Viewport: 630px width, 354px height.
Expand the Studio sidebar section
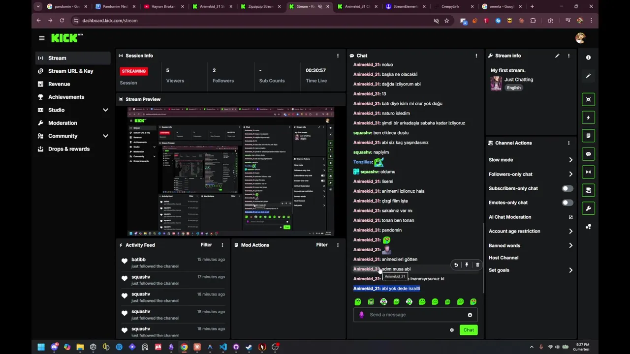point(105,110)
